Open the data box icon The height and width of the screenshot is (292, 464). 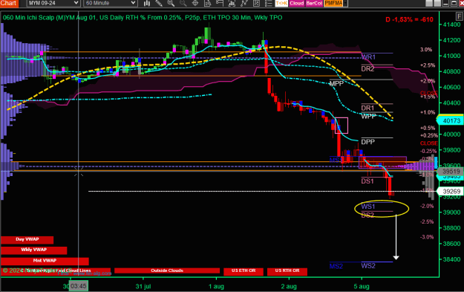(208, 3)
